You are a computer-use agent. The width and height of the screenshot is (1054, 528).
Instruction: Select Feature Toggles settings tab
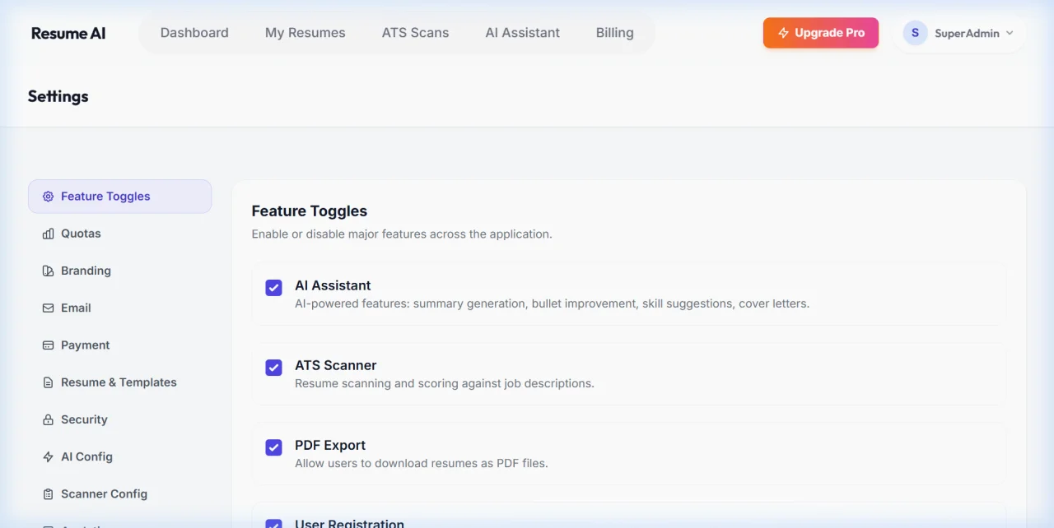[120, 197]
